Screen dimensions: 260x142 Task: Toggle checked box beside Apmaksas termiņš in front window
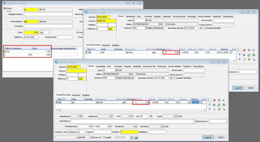click(x=171, y=78)
